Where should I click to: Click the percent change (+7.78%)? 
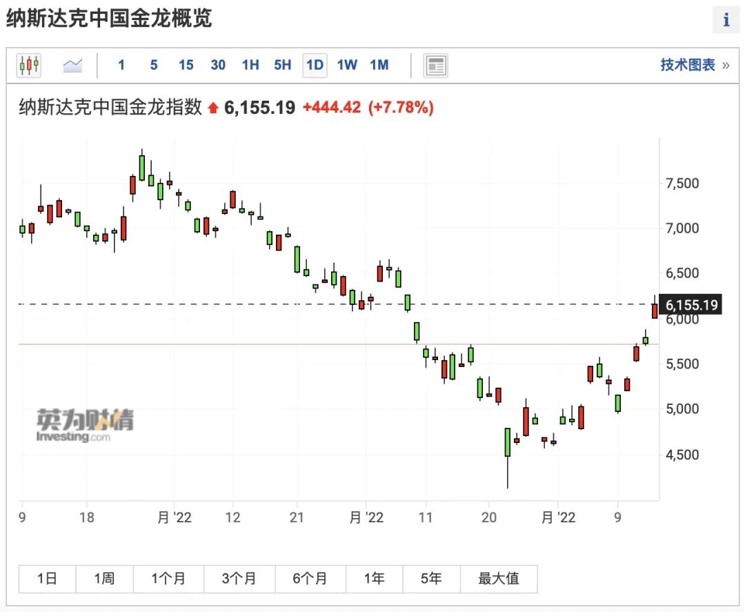click(401, 108)
